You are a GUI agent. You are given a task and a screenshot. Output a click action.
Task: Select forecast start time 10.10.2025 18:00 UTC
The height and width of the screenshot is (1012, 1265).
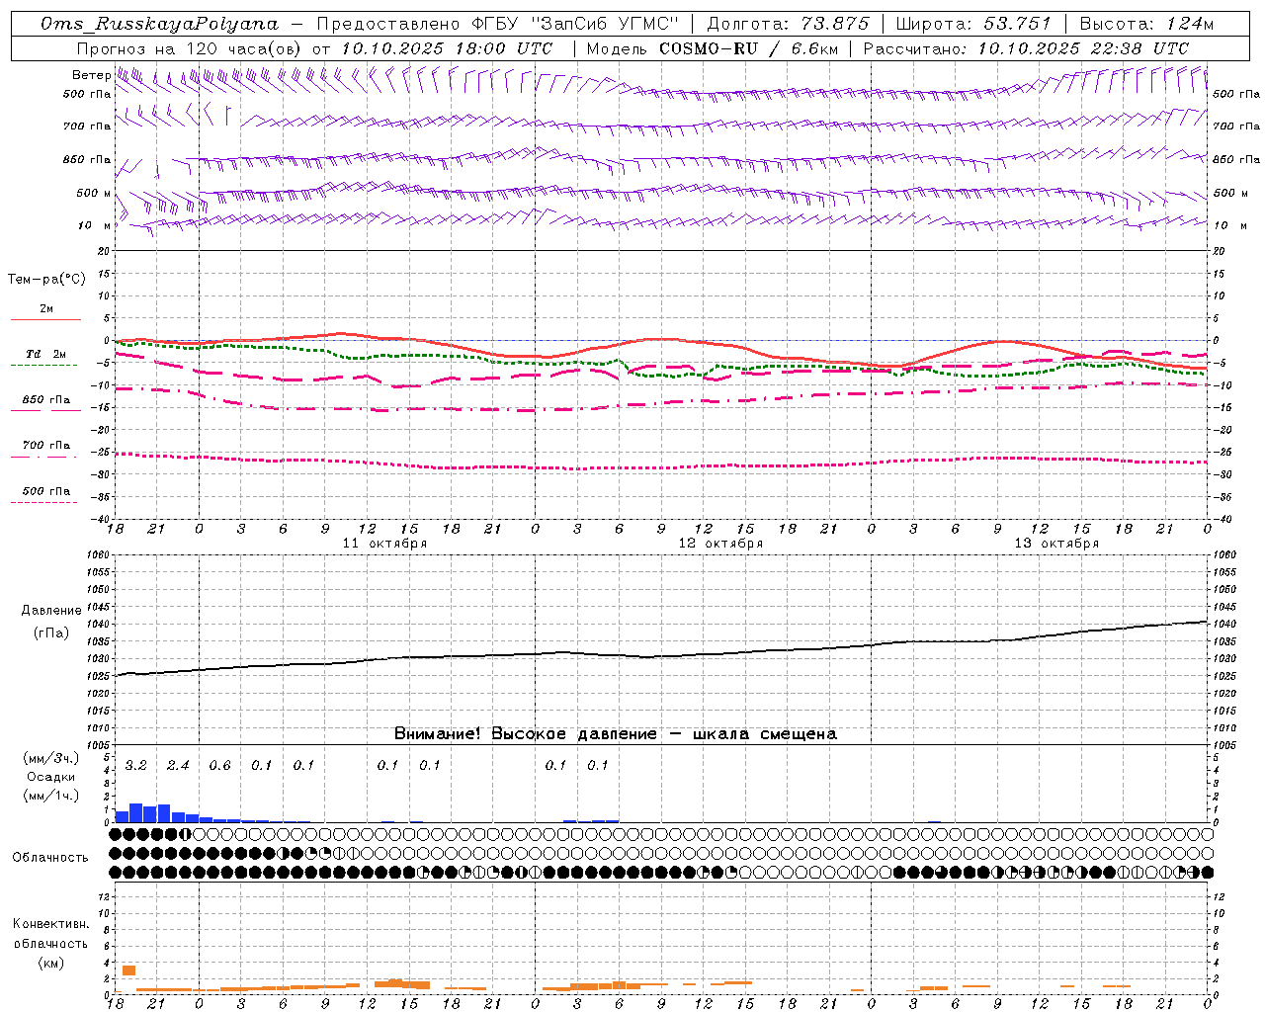(x=447, y=48)
